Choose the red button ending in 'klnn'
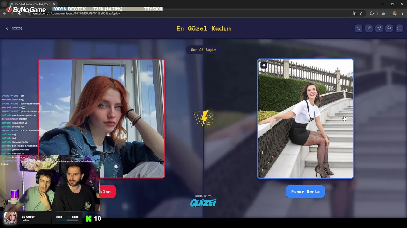 [x=108, y=191]
